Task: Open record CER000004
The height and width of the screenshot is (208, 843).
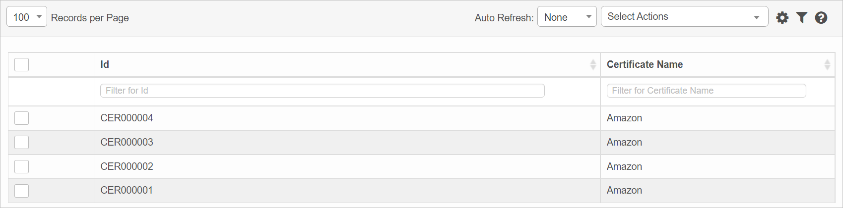Action: pyautogui.click(x=127, y=118)
